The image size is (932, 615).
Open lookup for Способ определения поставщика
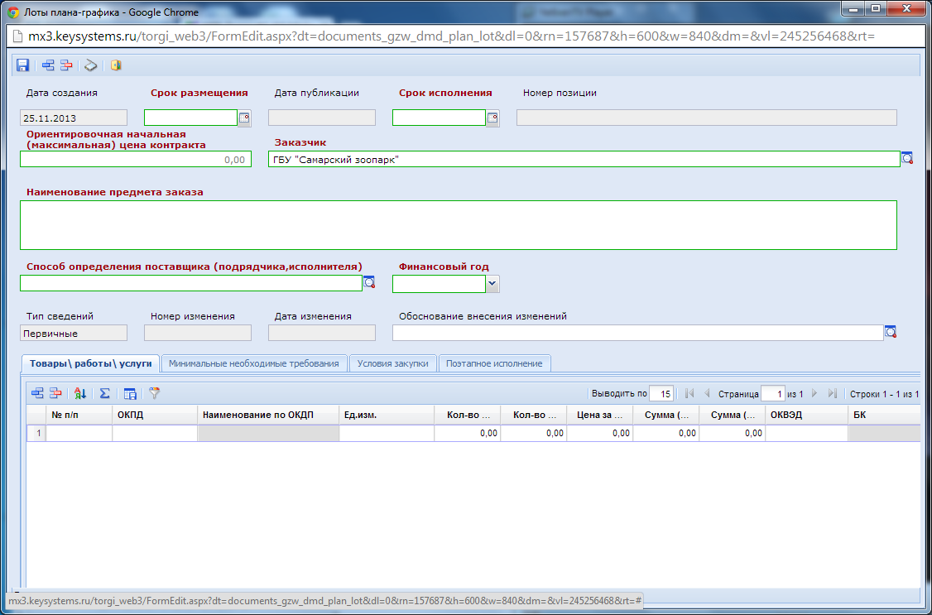tap(369, 283)
